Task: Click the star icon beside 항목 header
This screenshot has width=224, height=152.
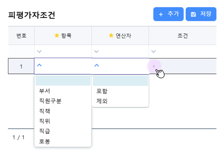Action: pos(57,36)
